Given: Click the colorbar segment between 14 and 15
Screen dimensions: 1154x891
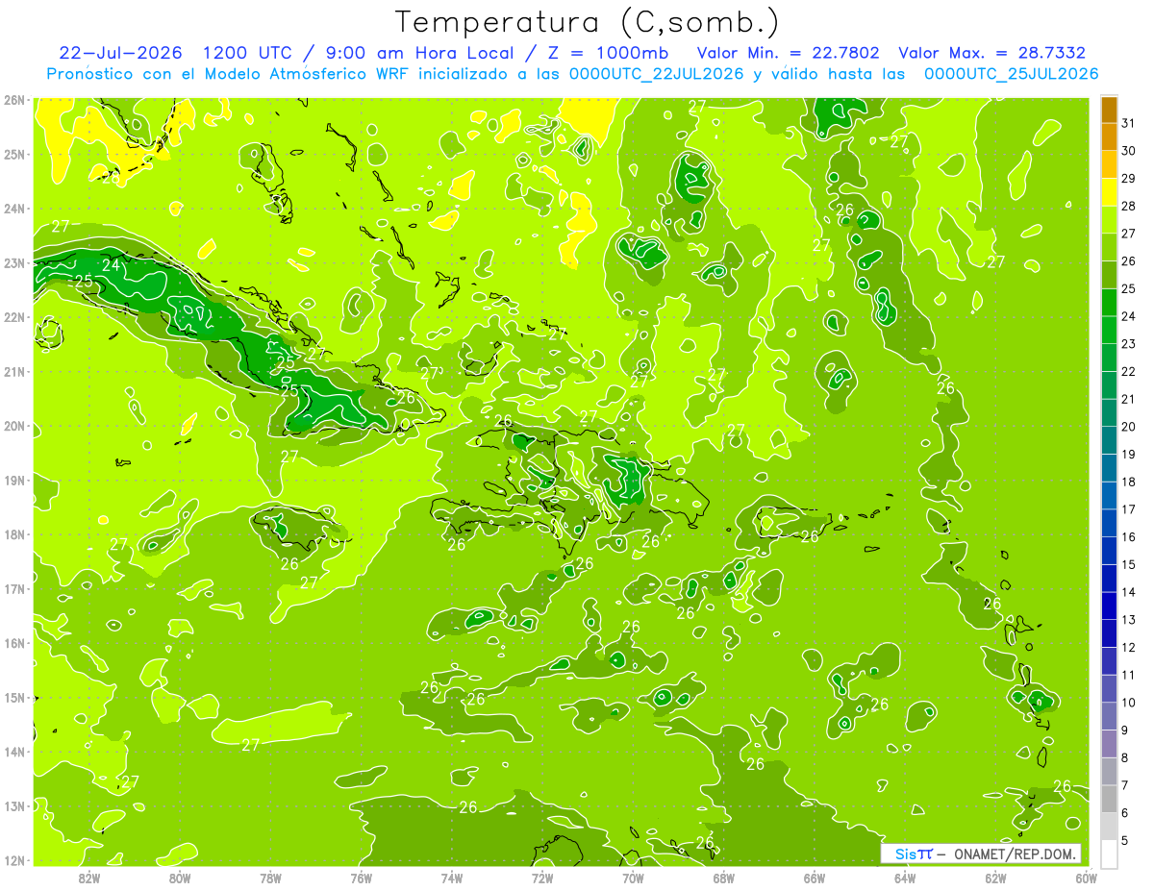Looking at the screenshot, I should pyautogui.click(x=1109, y=579).
